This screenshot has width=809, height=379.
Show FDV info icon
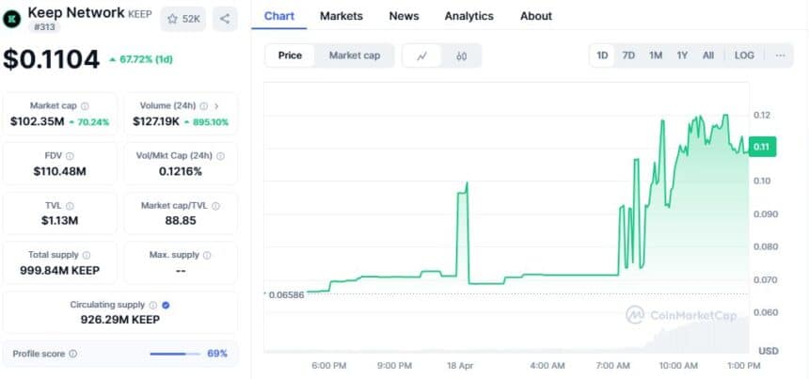click(x=70, y=156)
